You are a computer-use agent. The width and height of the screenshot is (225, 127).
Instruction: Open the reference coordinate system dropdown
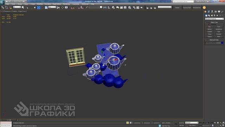point(52,7)
